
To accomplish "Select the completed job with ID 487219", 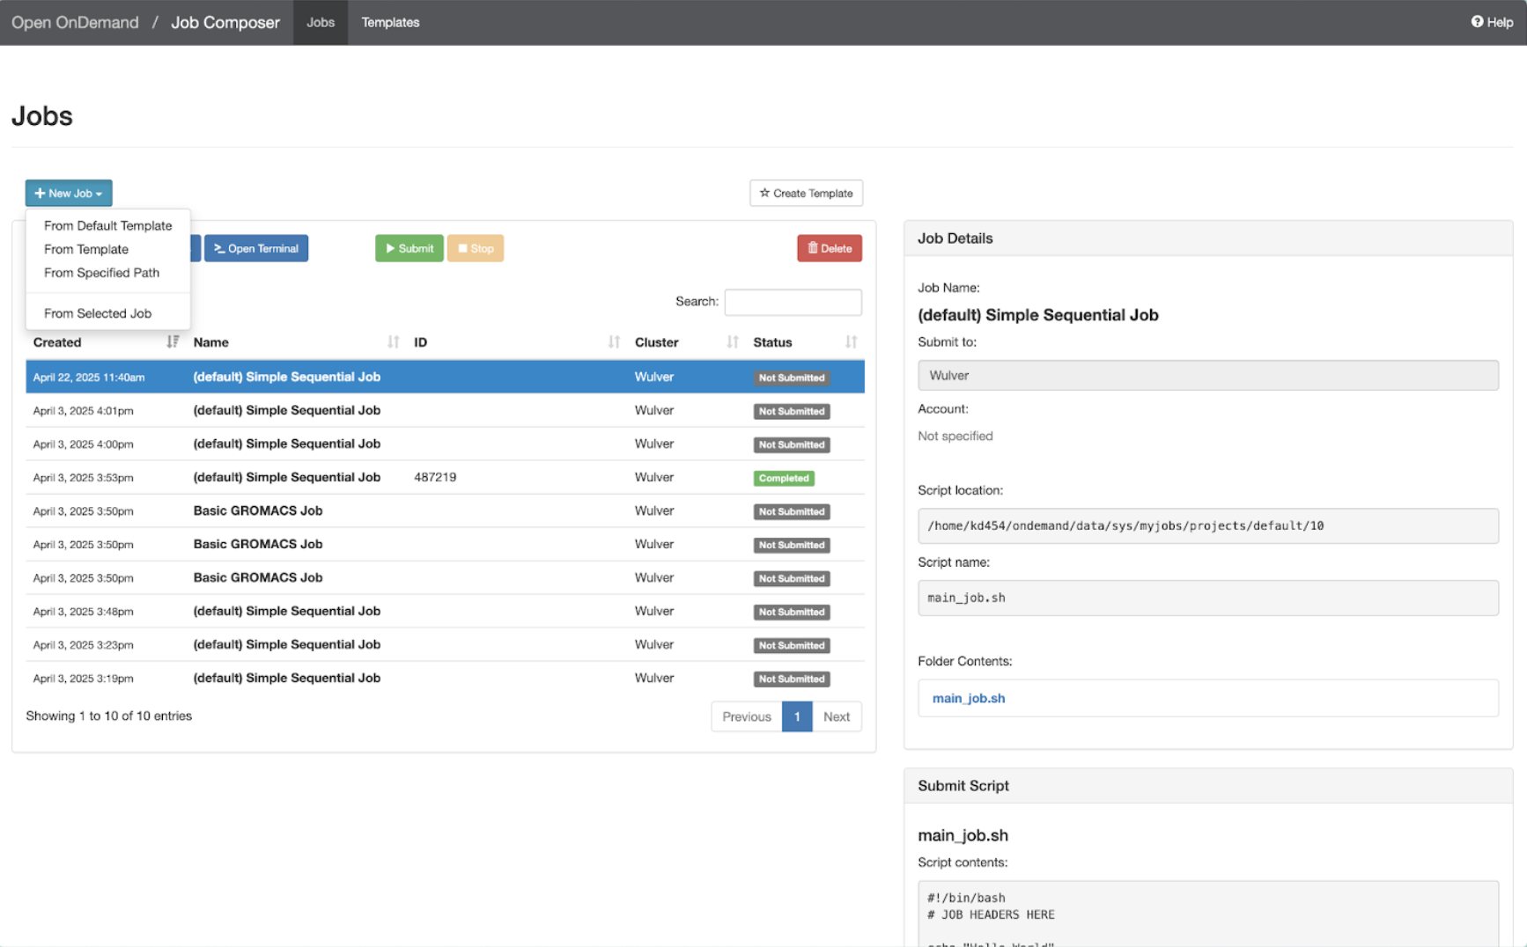I will click(x=445, y=477).
